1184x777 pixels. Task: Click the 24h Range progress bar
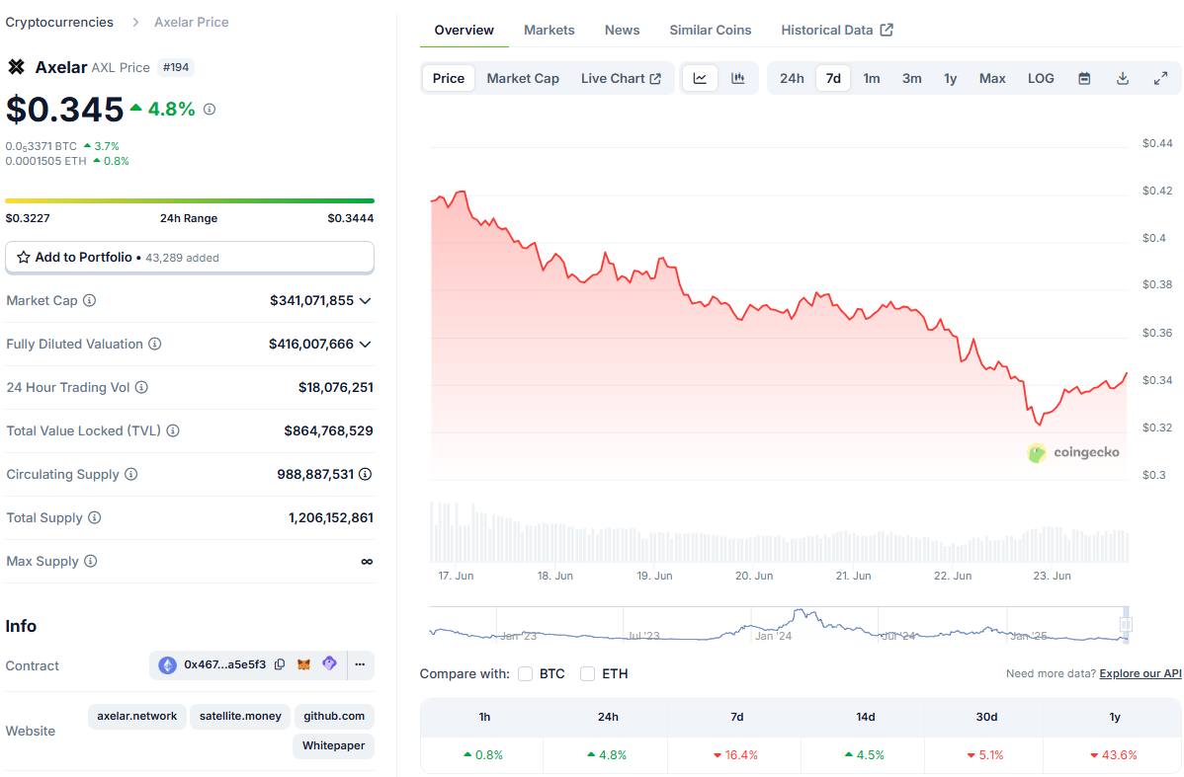click(x=190, y=200)
